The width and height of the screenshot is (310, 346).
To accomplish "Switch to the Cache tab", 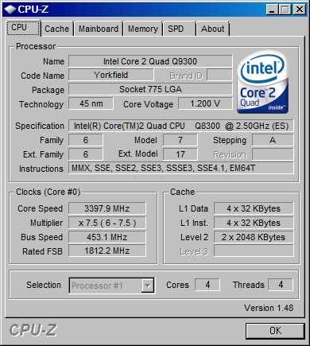I will point(56,29).
